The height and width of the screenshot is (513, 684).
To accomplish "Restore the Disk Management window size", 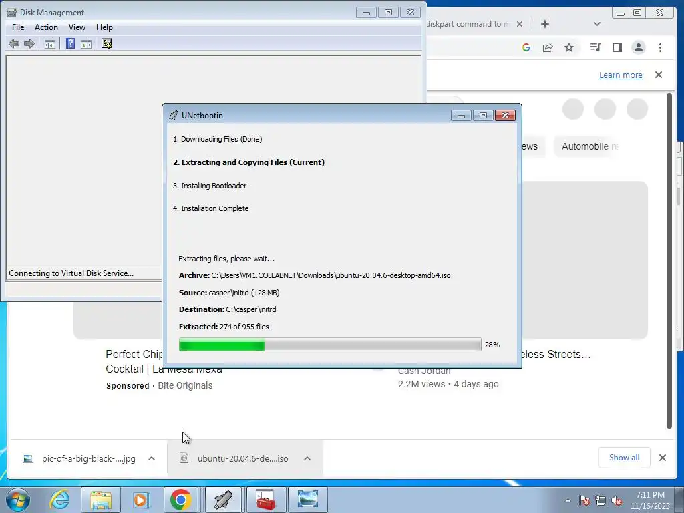I will tap(388, 12).
